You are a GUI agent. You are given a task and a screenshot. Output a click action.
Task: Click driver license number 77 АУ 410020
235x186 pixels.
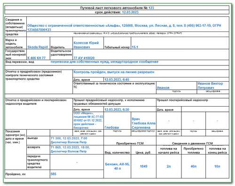[84, 58]
